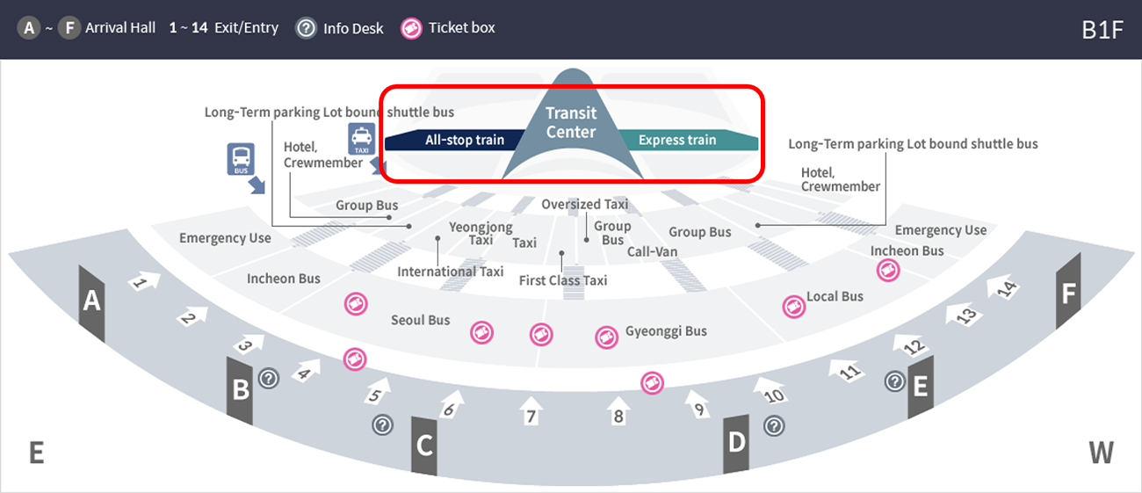Click the Ticket box legend icon in header
Image resolution: width=1142 pixels, height=493 pixels.
412,28
